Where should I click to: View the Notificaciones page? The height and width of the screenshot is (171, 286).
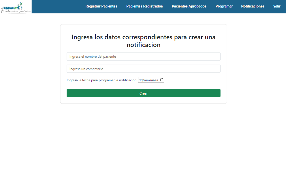[x=253, y=6]
